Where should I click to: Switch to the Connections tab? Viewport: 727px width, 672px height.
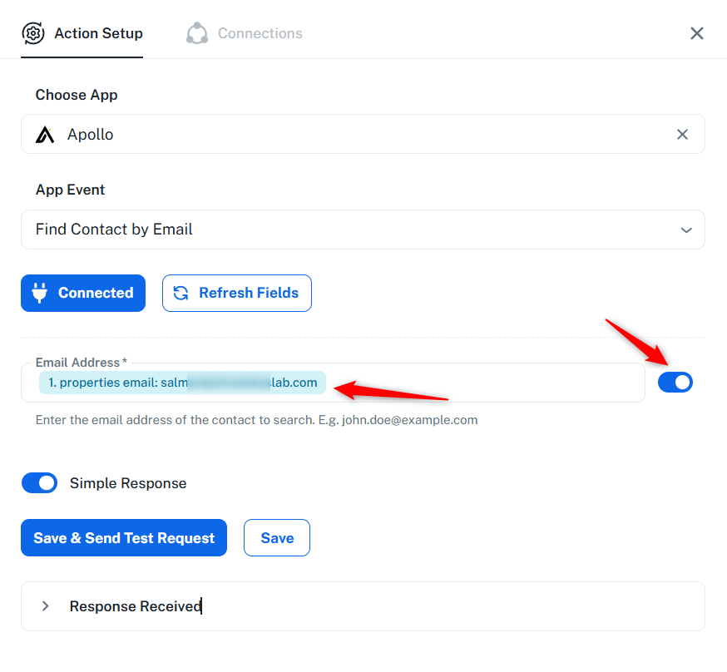click(260, 34)
